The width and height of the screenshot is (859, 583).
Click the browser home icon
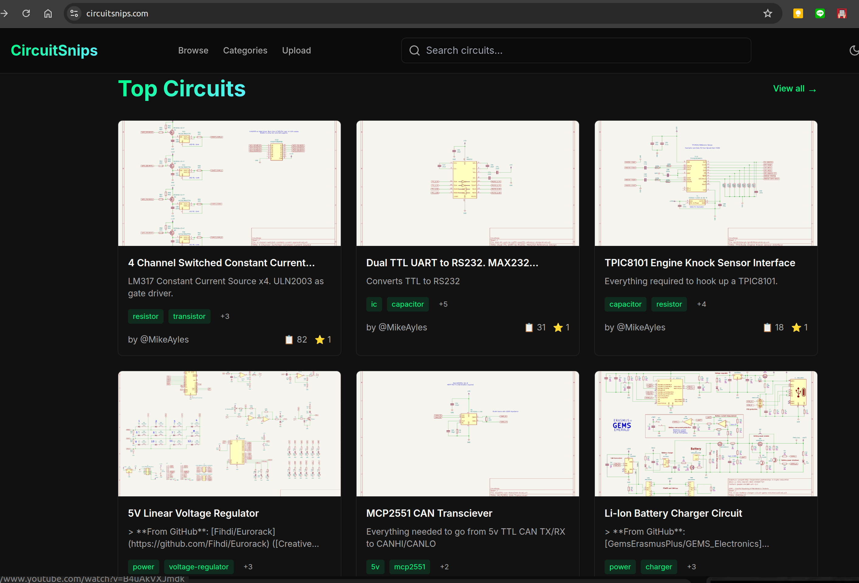point(48,14)
